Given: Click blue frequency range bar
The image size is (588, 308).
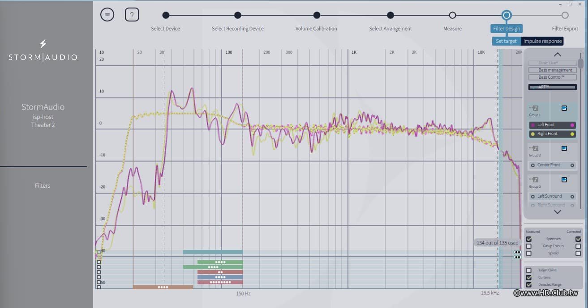Looking at the screenshot, I should [220, 277].
